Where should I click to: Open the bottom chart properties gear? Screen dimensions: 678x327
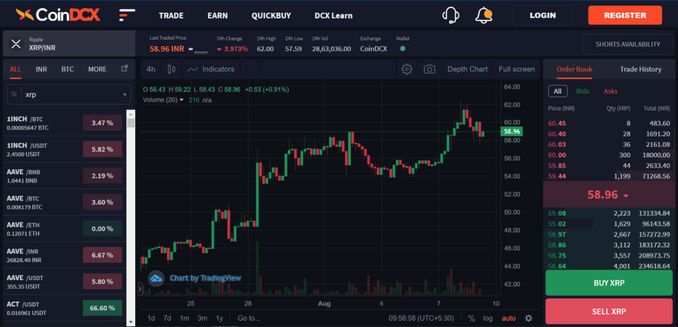528,318
